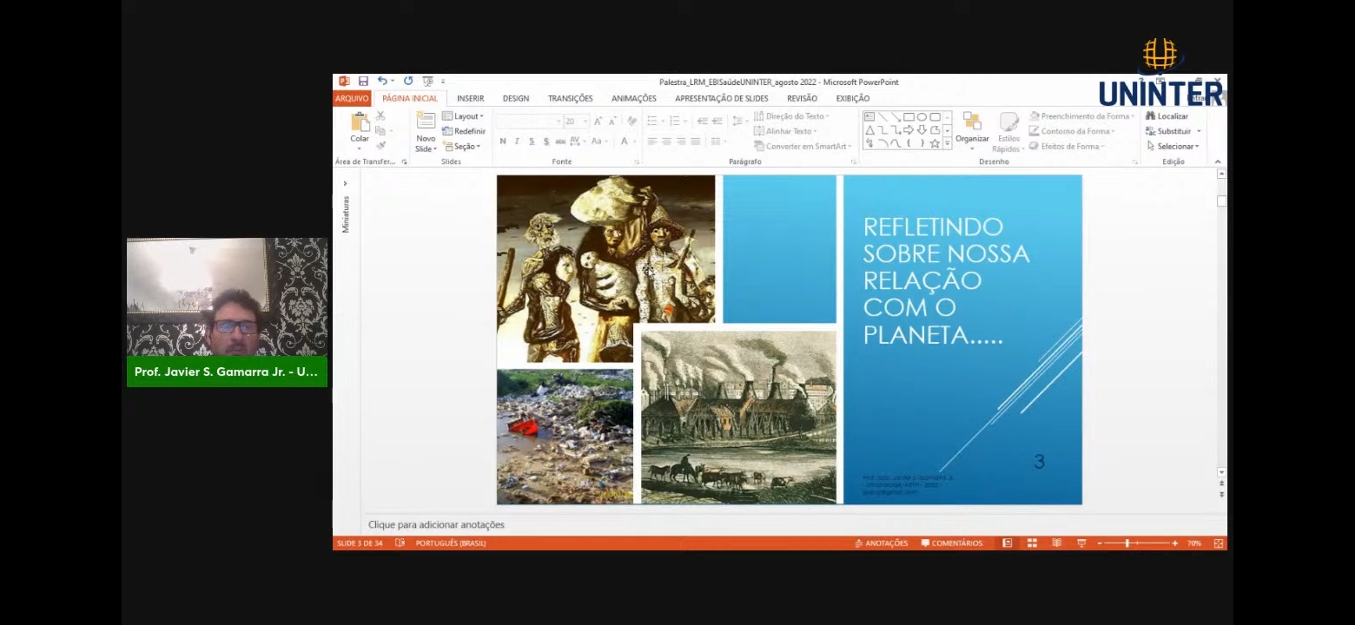Toggle the Comentários pane

(x=951, y=543)
